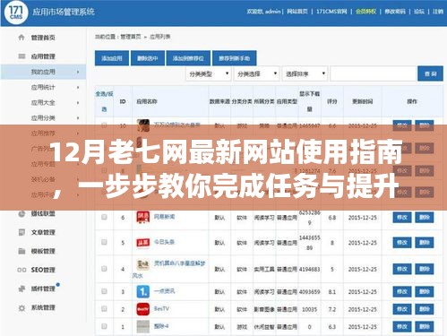
Task: Click the 文章管理 document icon
Action: (21, 232)
